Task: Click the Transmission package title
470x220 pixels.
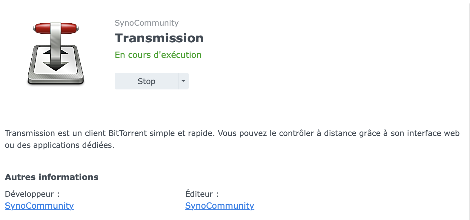Action: pos(159,38)
